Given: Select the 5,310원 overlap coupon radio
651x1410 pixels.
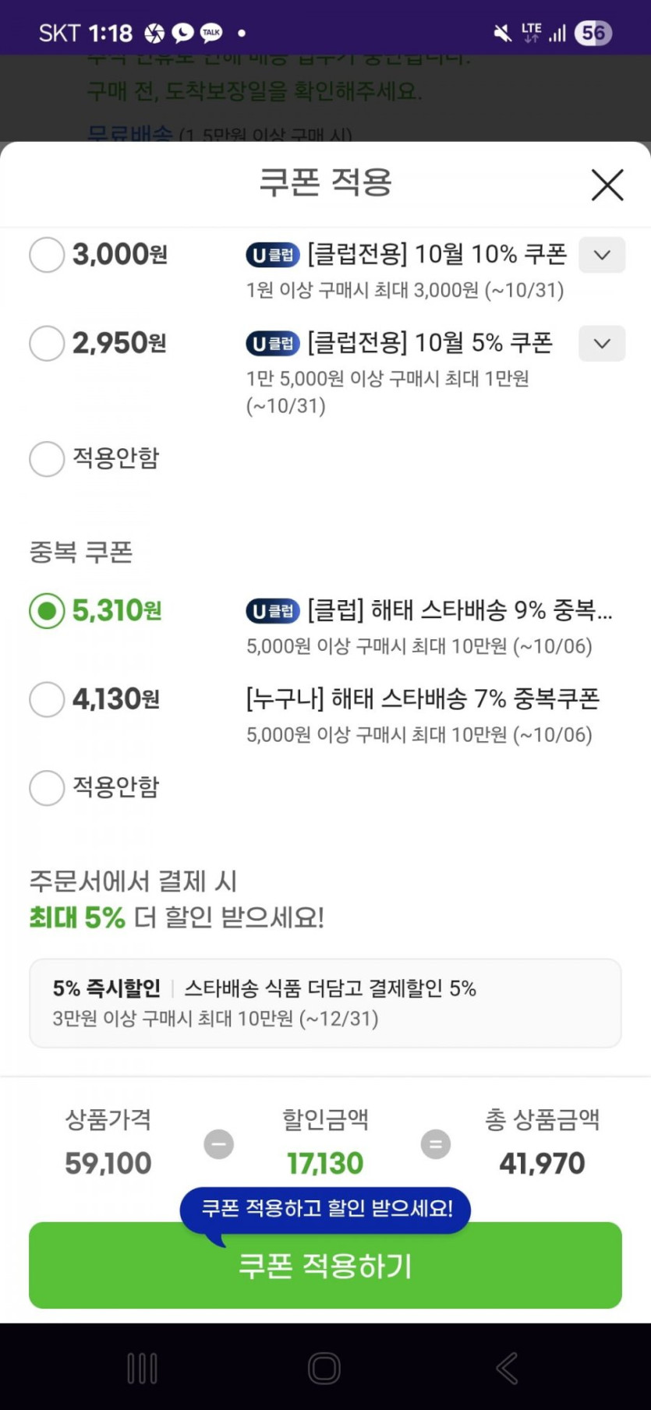Looking at the screenshot, I should [47, 611].
